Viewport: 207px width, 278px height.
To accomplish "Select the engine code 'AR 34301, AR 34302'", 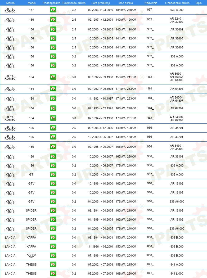I will coord(177,147).
